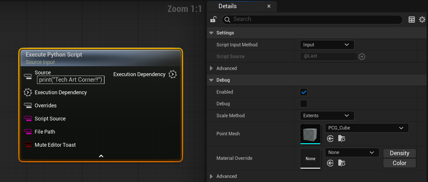Open the PCG_Cube mesh dropdown
The height and width of the screenshot is (182, 428).
point(367,128)
